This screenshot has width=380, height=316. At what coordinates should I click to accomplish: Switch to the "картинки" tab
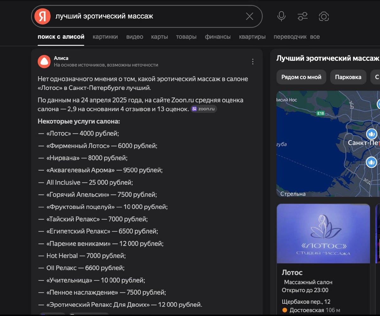click(105, 36)
